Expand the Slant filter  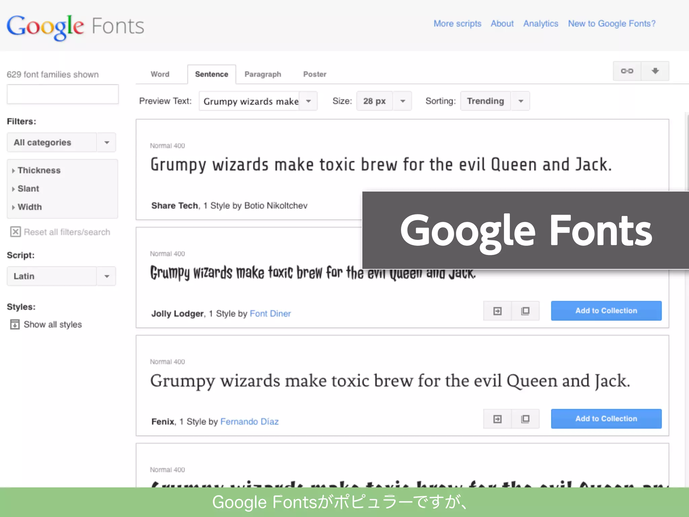26,188
